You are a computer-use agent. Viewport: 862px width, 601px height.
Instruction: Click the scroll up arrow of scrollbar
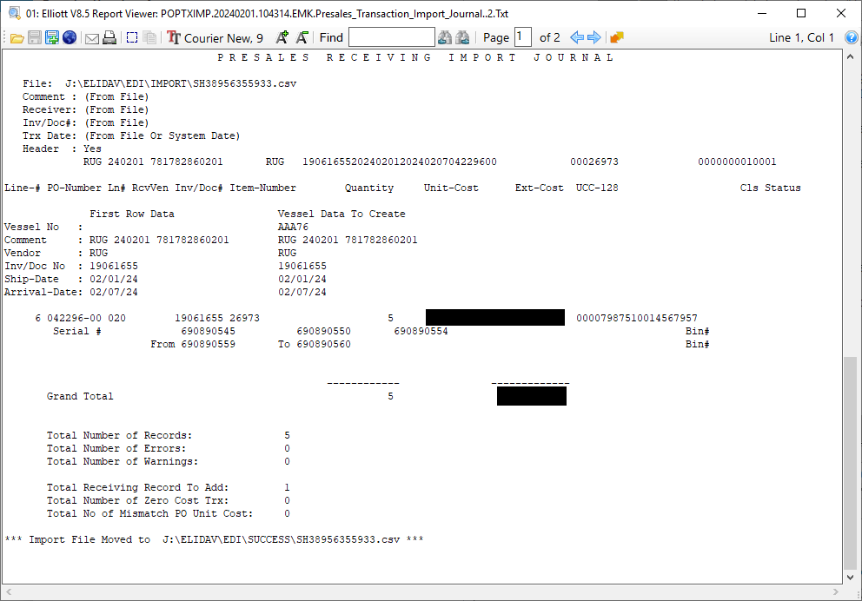[850, 56]
